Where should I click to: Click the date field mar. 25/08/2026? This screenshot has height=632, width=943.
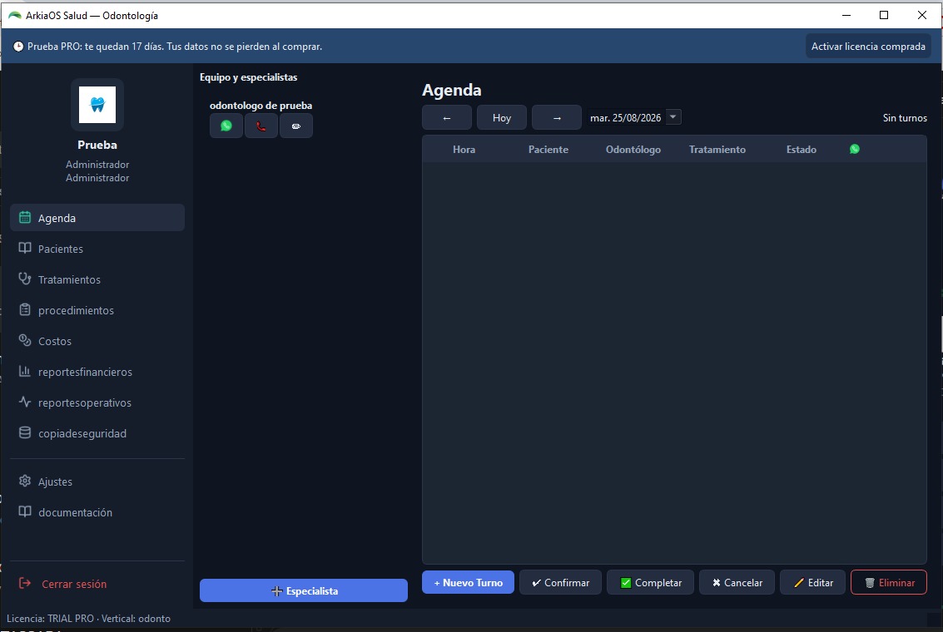[x=625, y=118]
